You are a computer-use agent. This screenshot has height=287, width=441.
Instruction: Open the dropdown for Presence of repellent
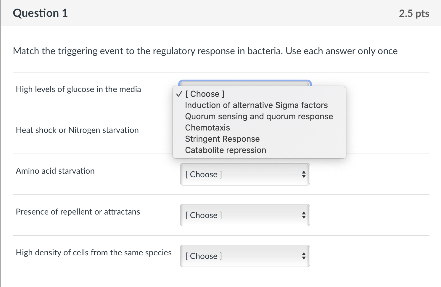pyautogui.click(x=244, y=215)
